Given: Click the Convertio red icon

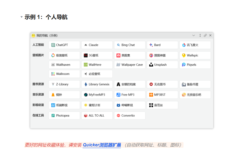Looking at the screenshot, I should coord(118,115).
